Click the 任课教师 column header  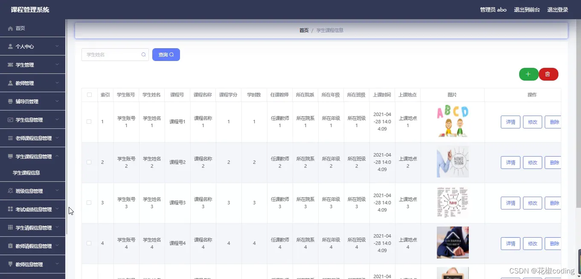coord(279,95)
